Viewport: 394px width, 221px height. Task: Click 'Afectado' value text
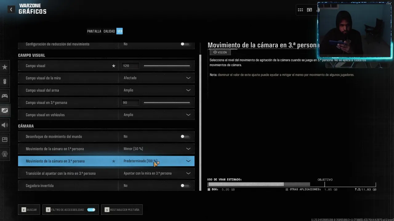130,78
